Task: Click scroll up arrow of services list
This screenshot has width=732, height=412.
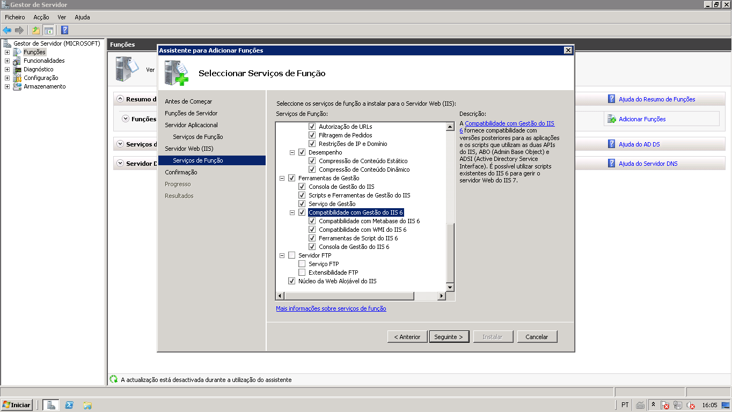Action: (x=450, y=127)
